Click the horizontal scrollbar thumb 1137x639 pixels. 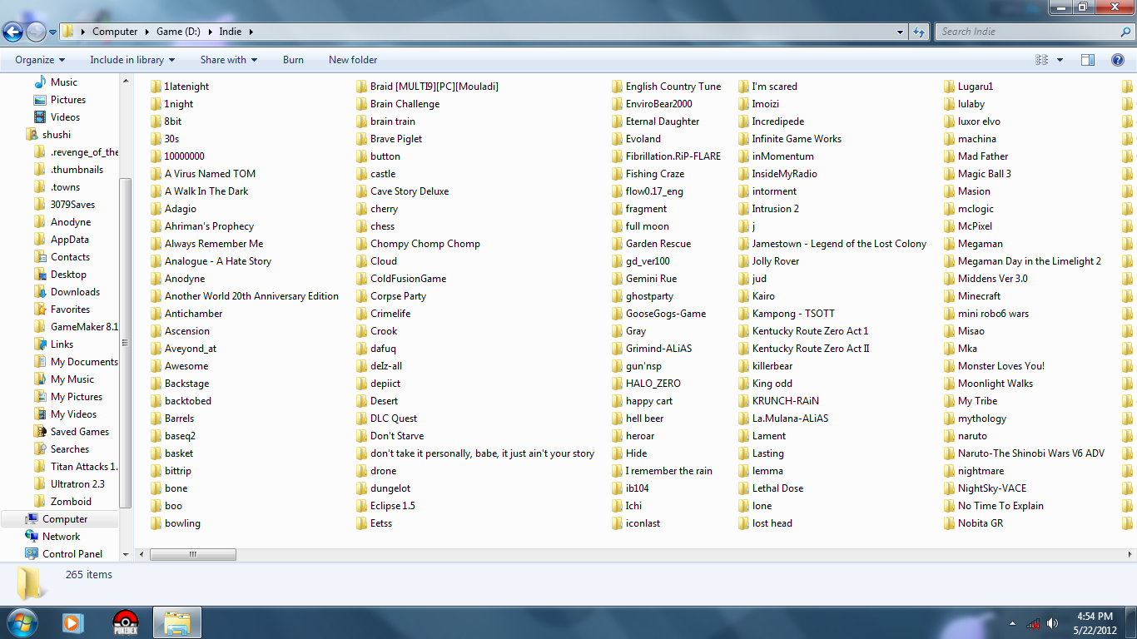click(x=192, y=554)
